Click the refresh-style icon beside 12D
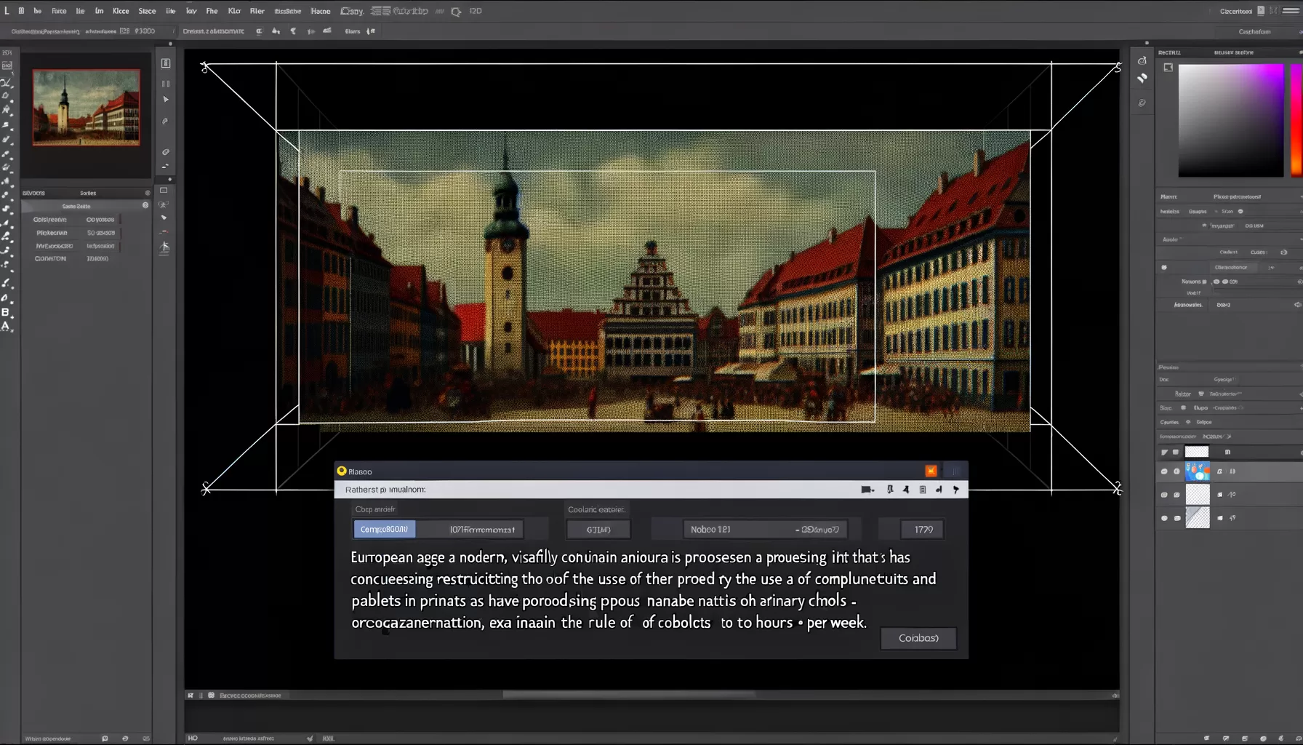This screenshot has width=1303, height=745. 456,12
